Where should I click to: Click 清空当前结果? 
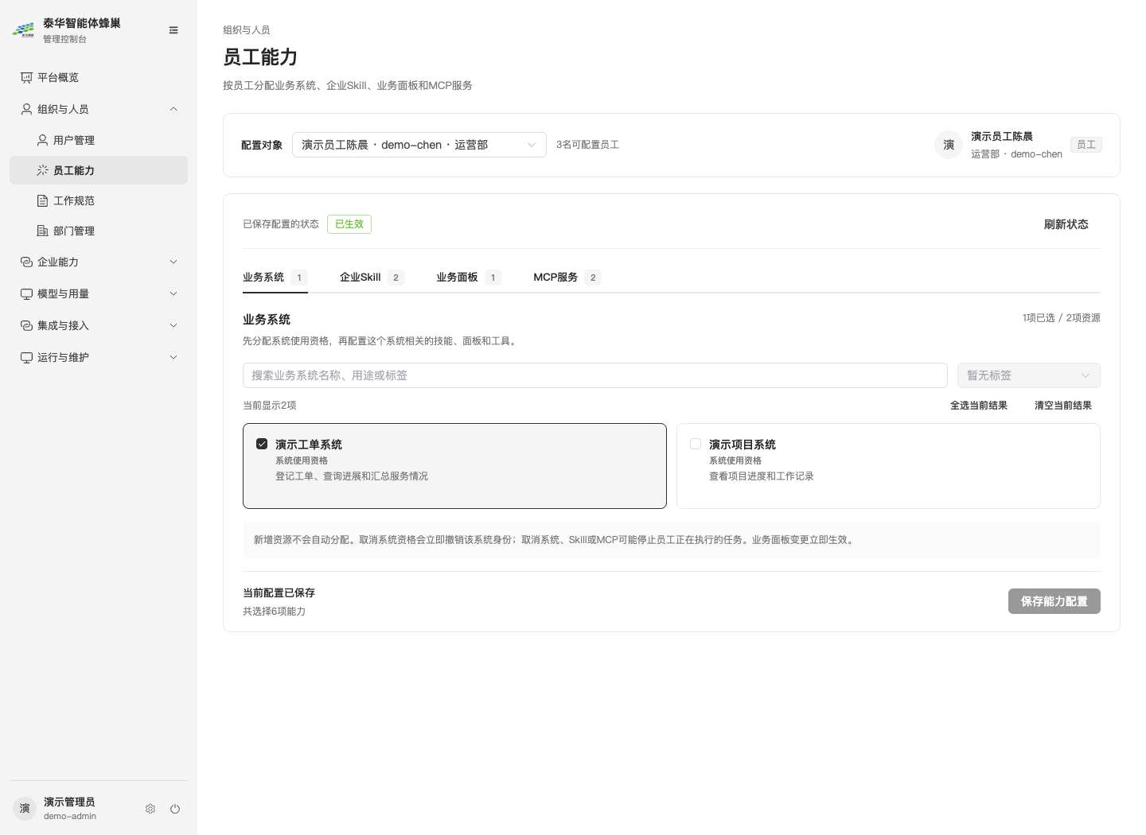click(x=1063, y=406)
